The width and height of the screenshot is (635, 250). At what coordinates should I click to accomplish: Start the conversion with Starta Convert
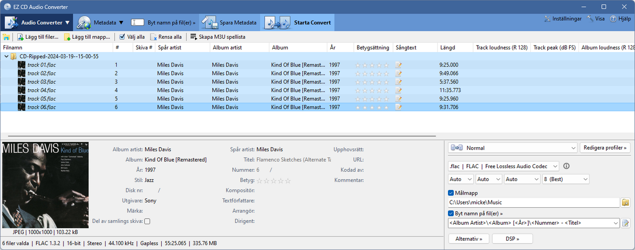(297, 22)
